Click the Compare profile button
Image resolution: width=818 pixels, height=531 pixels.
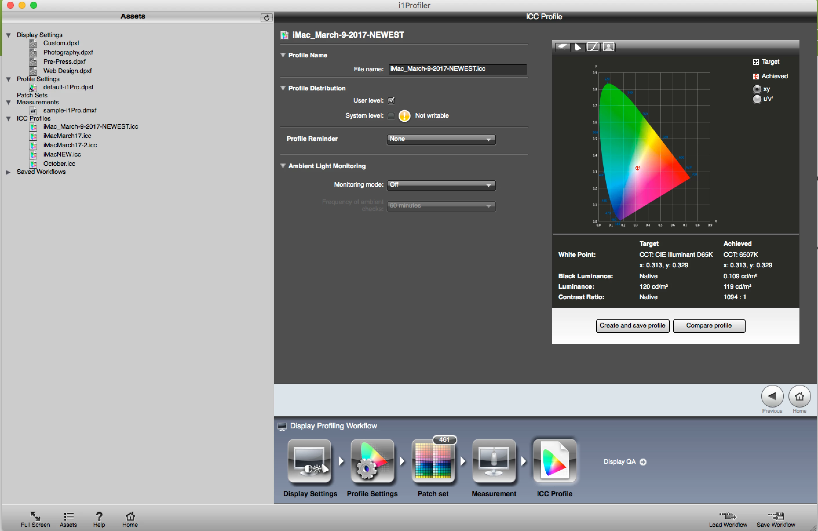(709, 325)
